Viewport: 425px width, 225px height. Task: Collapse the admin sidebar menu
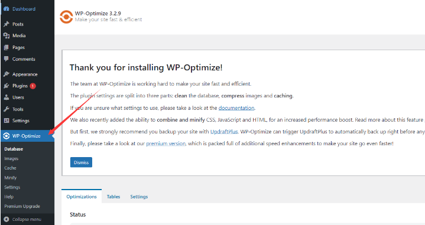(27, 219)
